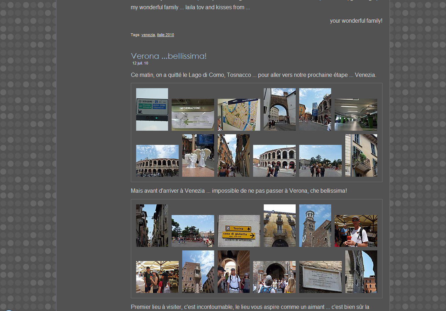Open the first Arena panorama photo in second row
The height and width of the screenshot is (311, 446).
coord(157,161)
